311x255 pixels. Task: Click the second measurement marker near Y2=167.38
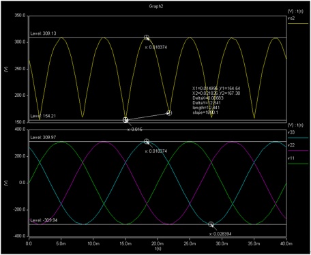coord(169,112)
